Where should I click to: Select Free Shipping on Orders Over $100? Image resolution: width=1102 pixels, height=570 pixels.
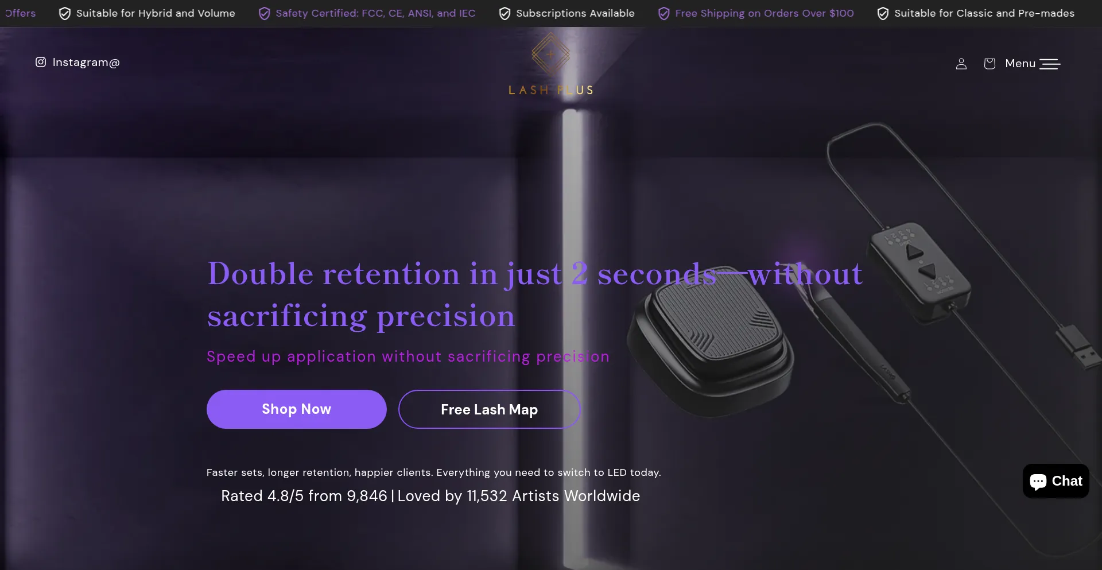765,13
